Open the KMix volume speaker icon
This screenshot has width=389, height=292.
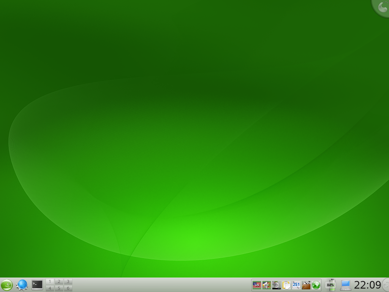(267, 285)
